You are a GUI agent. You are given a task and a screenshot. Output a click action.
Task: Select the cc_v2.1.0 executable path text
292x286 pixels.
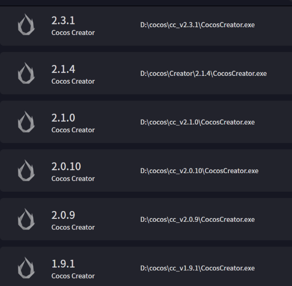pos(197,122)
